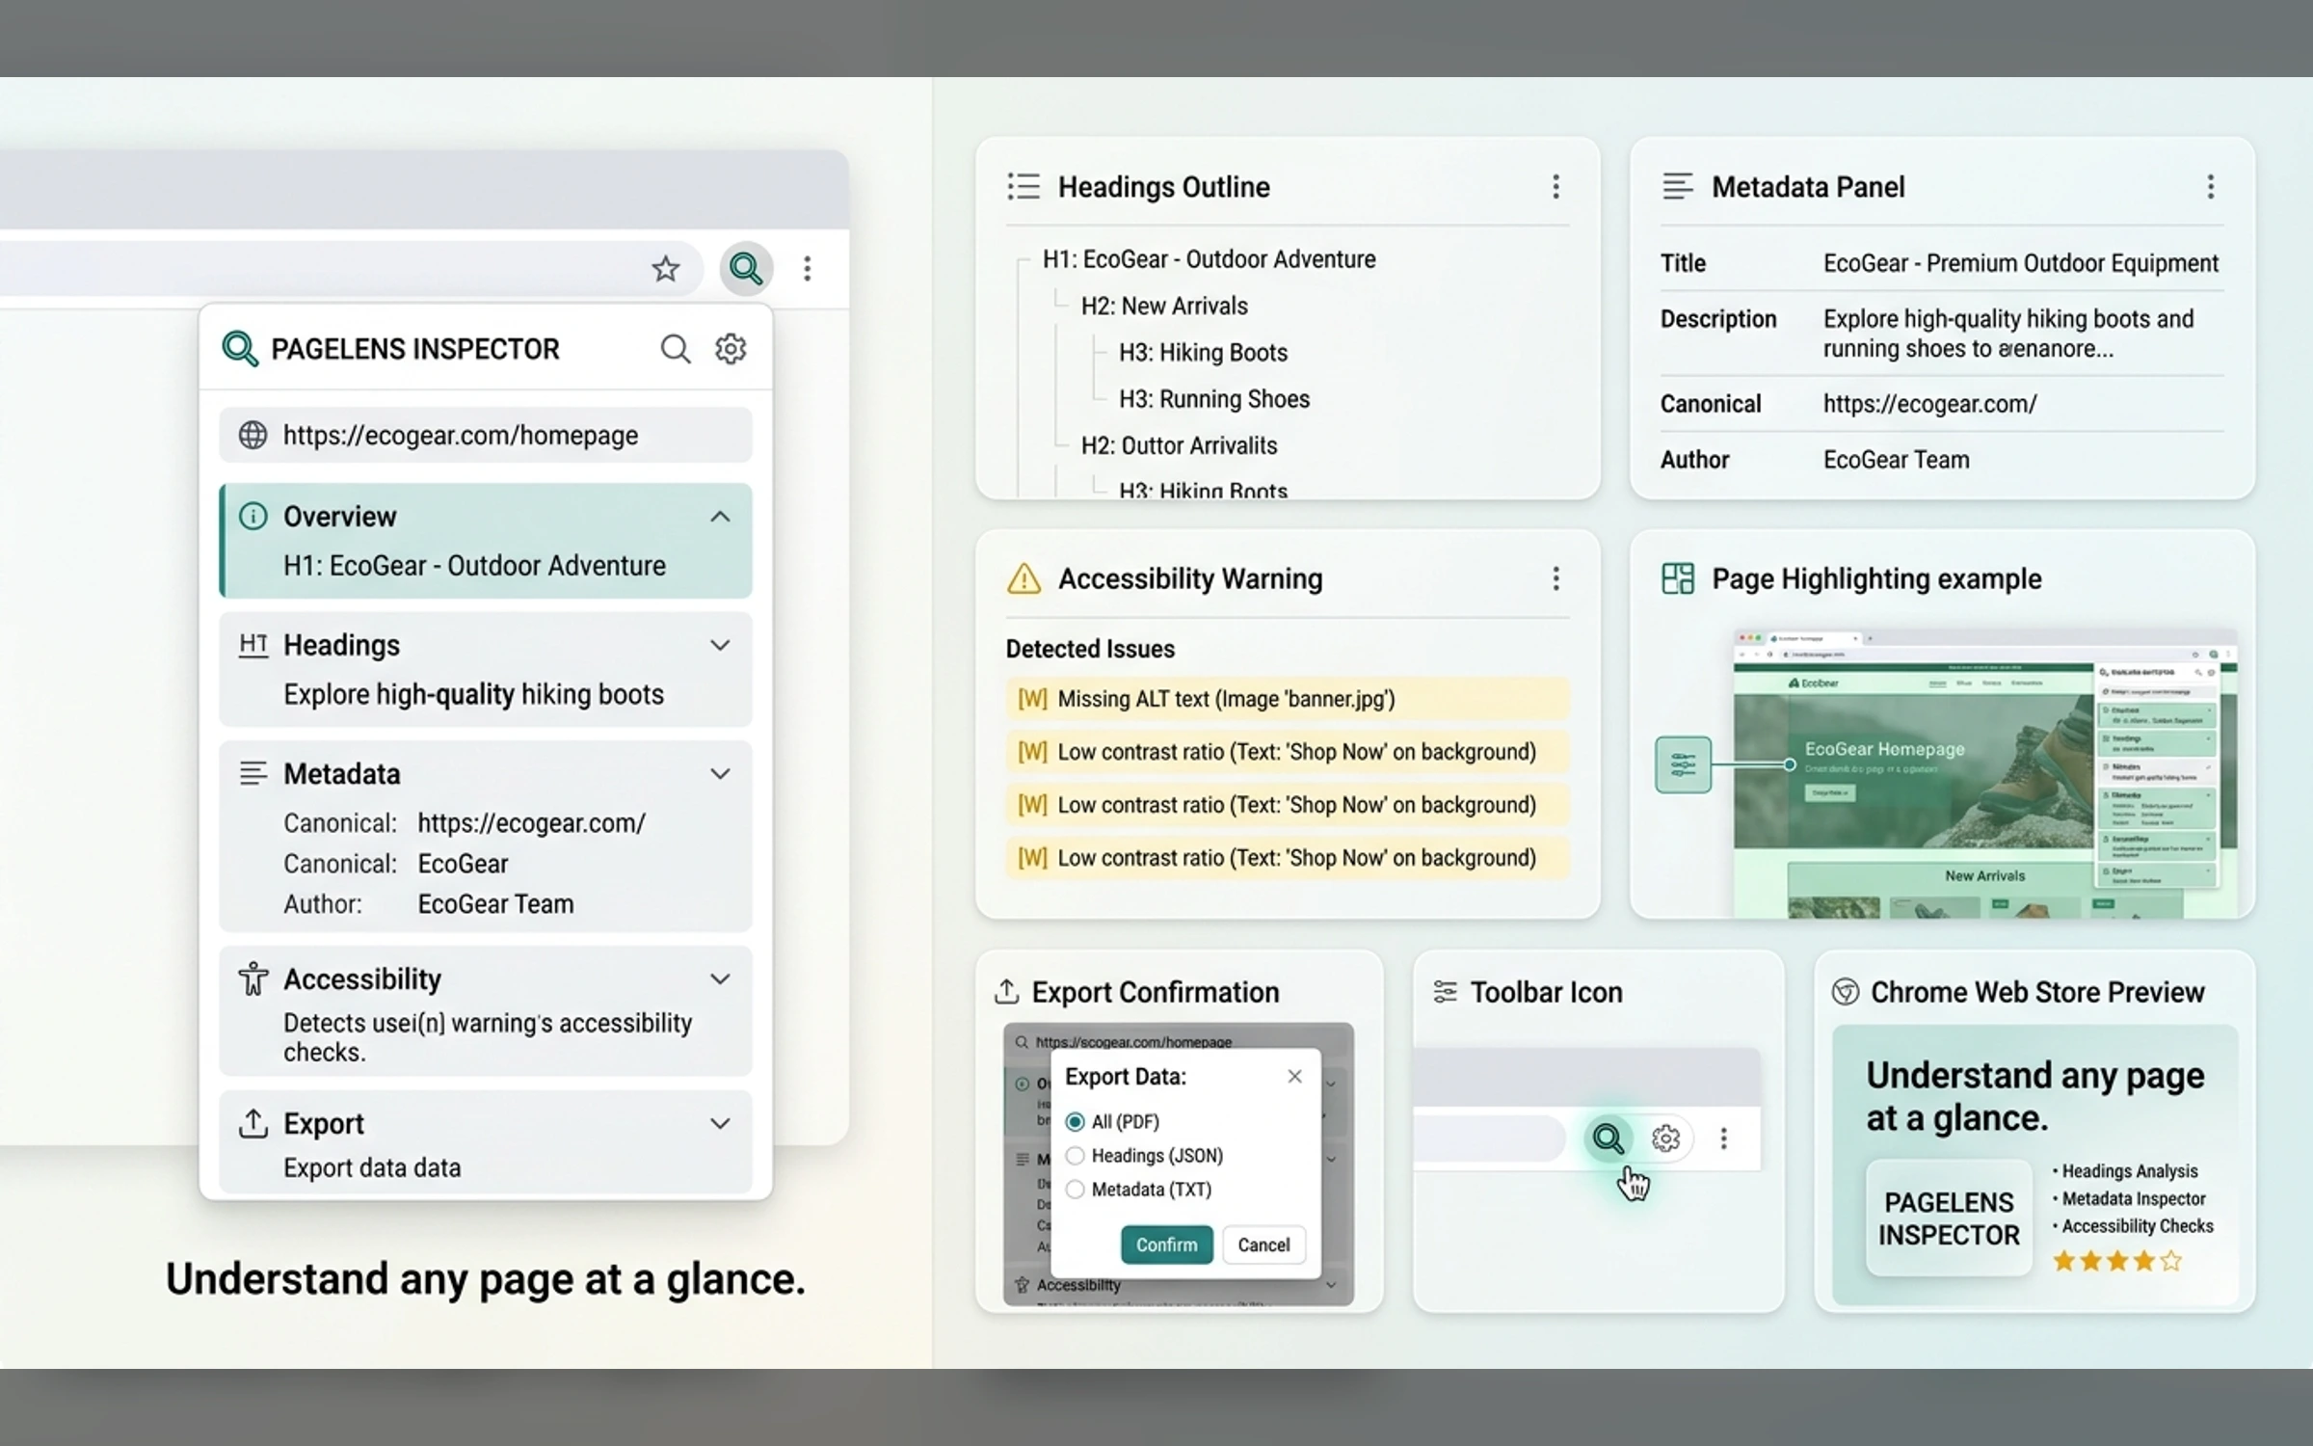Click the connector icon beside page highlighting preview
2313x1446 pixels.
[x=1683, y=764]
